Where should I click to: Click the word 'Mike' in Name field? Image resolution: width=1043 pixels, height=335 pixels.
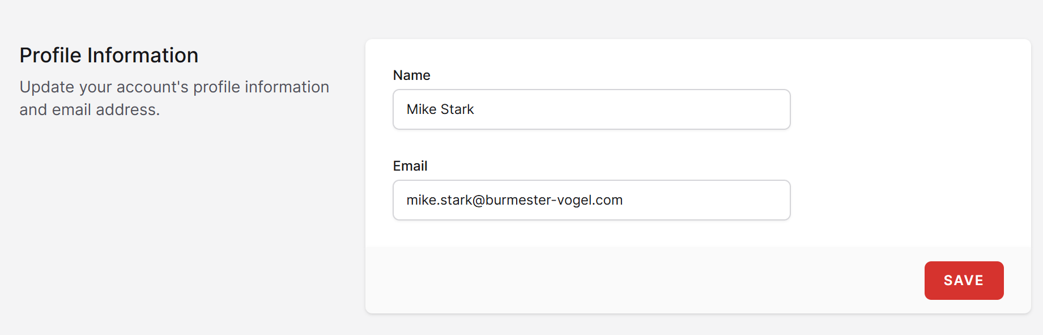coord(421,109)
